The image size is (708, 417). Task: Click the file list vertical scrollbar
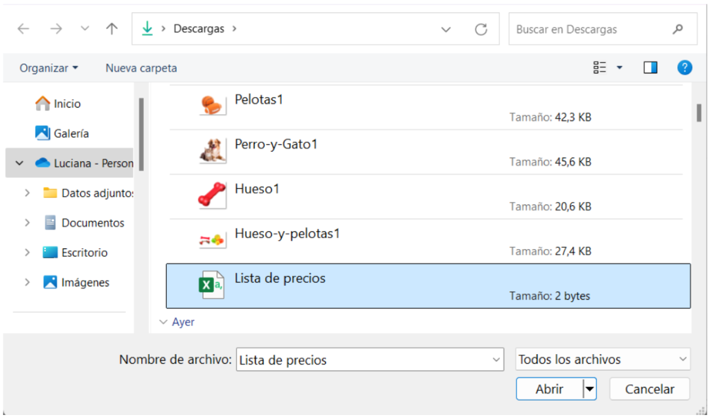click(699, 113)
